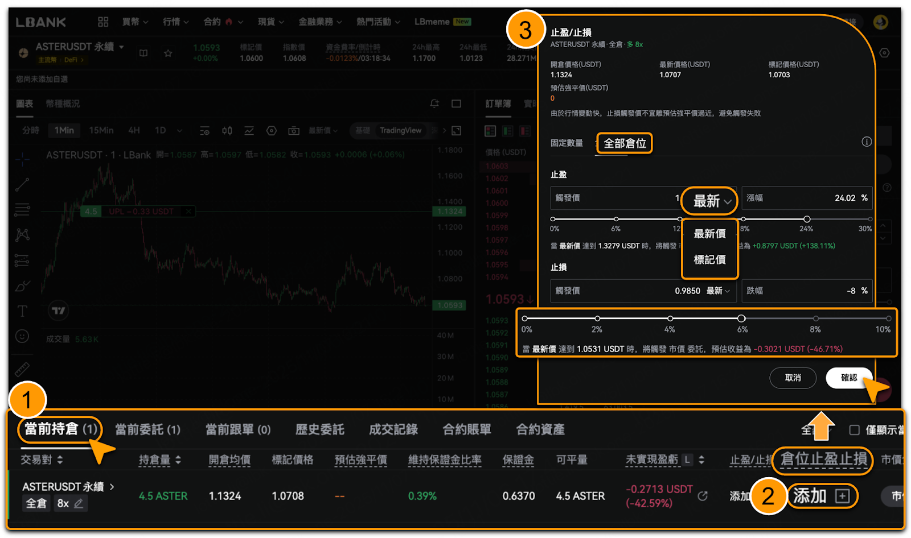Add ASTERUSDT to favorites with star icon

(168, 53)
